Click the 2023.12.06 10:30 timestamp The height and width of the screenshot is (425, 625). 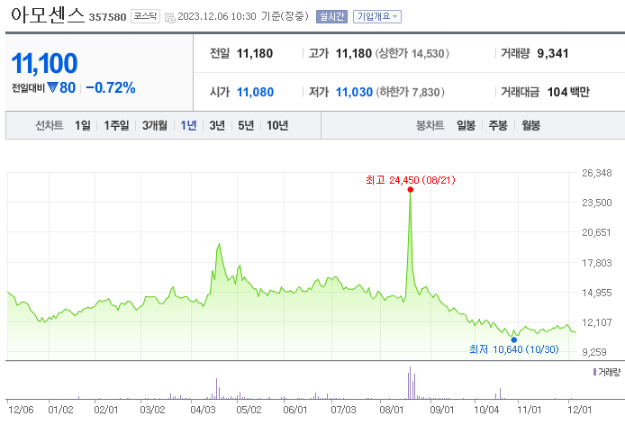click(x=217, y=16)
